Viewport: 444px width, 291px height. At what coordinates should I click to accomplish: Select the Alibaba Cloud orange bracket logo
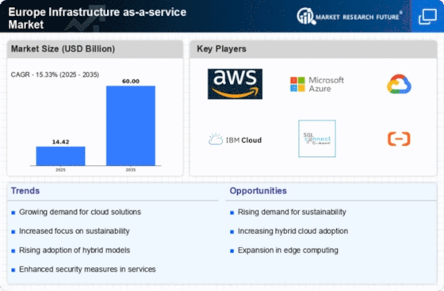(399, 139)
